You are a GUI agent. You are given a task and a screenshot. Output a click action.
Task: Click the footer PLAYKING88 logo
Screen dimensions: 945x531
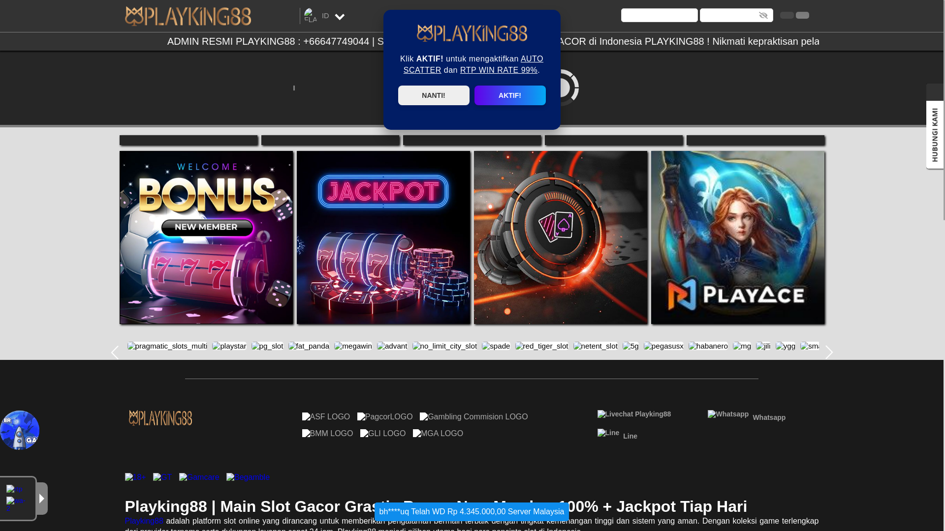pos(160,418)
